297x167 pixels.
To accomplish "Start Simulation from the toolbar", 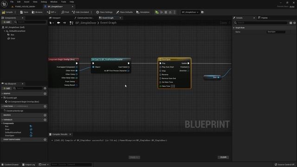I will tap(143, 12).
